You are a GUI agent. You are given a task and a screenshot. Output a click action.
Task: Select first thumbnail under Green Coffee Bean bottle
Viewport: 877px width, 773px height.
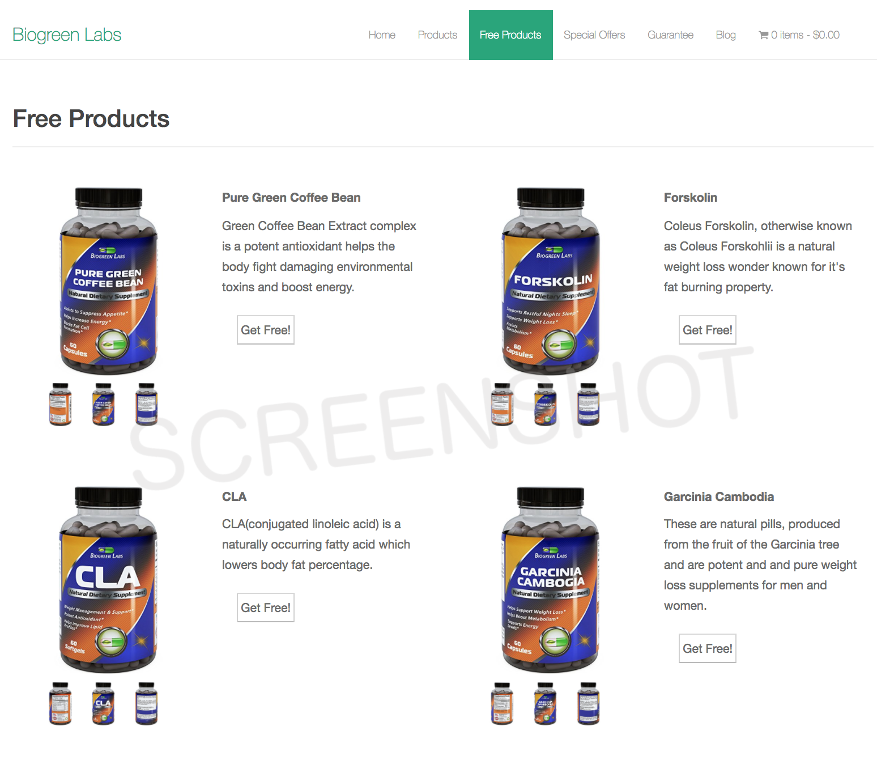tap(61, 404)
